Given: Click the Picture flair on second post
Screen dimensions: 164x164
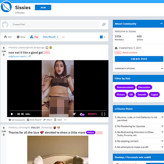Looking at the screenshot, I should [x=91, y=133].
